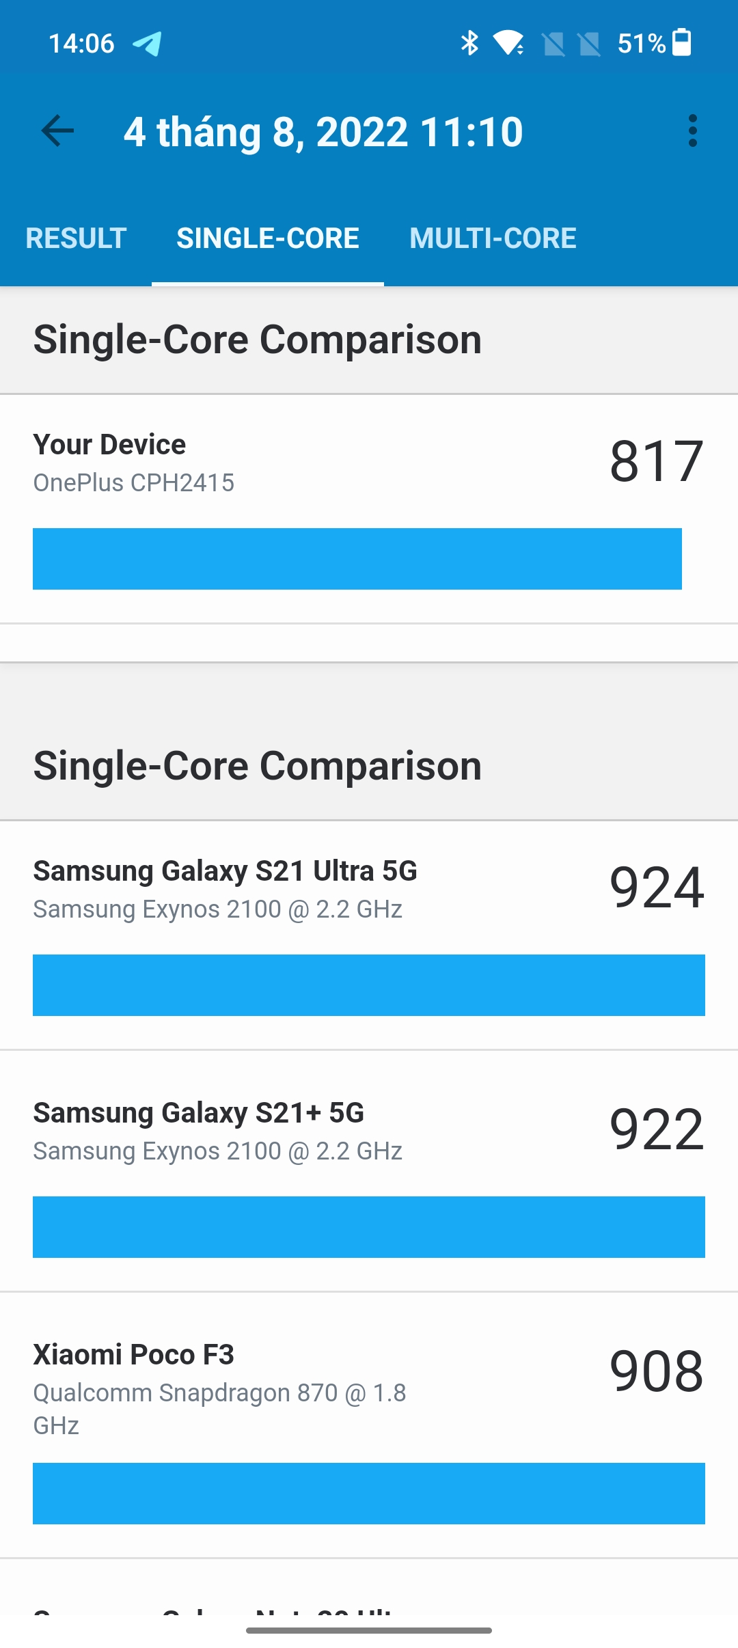Image resolution: width=738 pixels, height=1648 pixels.
Task: Tap the Wi-Fi status icon
Action: pyautogui.click(x=509, y=43)
